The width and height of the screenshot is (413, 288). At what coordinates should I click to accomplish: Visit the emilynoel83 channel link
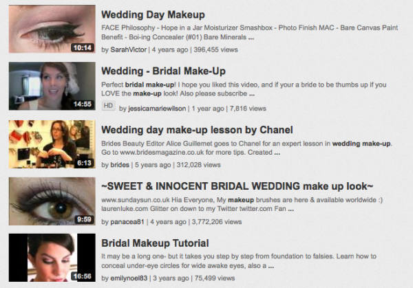pos(129,278)
